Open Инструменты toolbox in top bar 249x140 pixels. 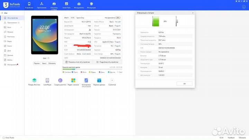coord(79,5)
